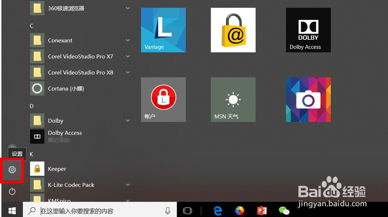Screen dimensions: 388x217
Task: Select Conexant folder name
Action: pos(60,41)
